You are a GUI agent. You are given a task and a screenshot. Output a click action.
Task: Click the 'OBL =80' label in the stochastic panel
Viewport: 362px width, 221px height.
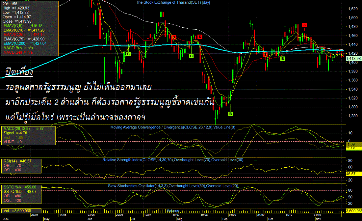[12, 196]
